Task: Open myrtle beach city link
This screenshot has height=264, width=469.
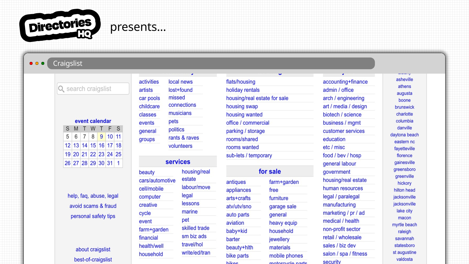Action: tap(405, 225)
